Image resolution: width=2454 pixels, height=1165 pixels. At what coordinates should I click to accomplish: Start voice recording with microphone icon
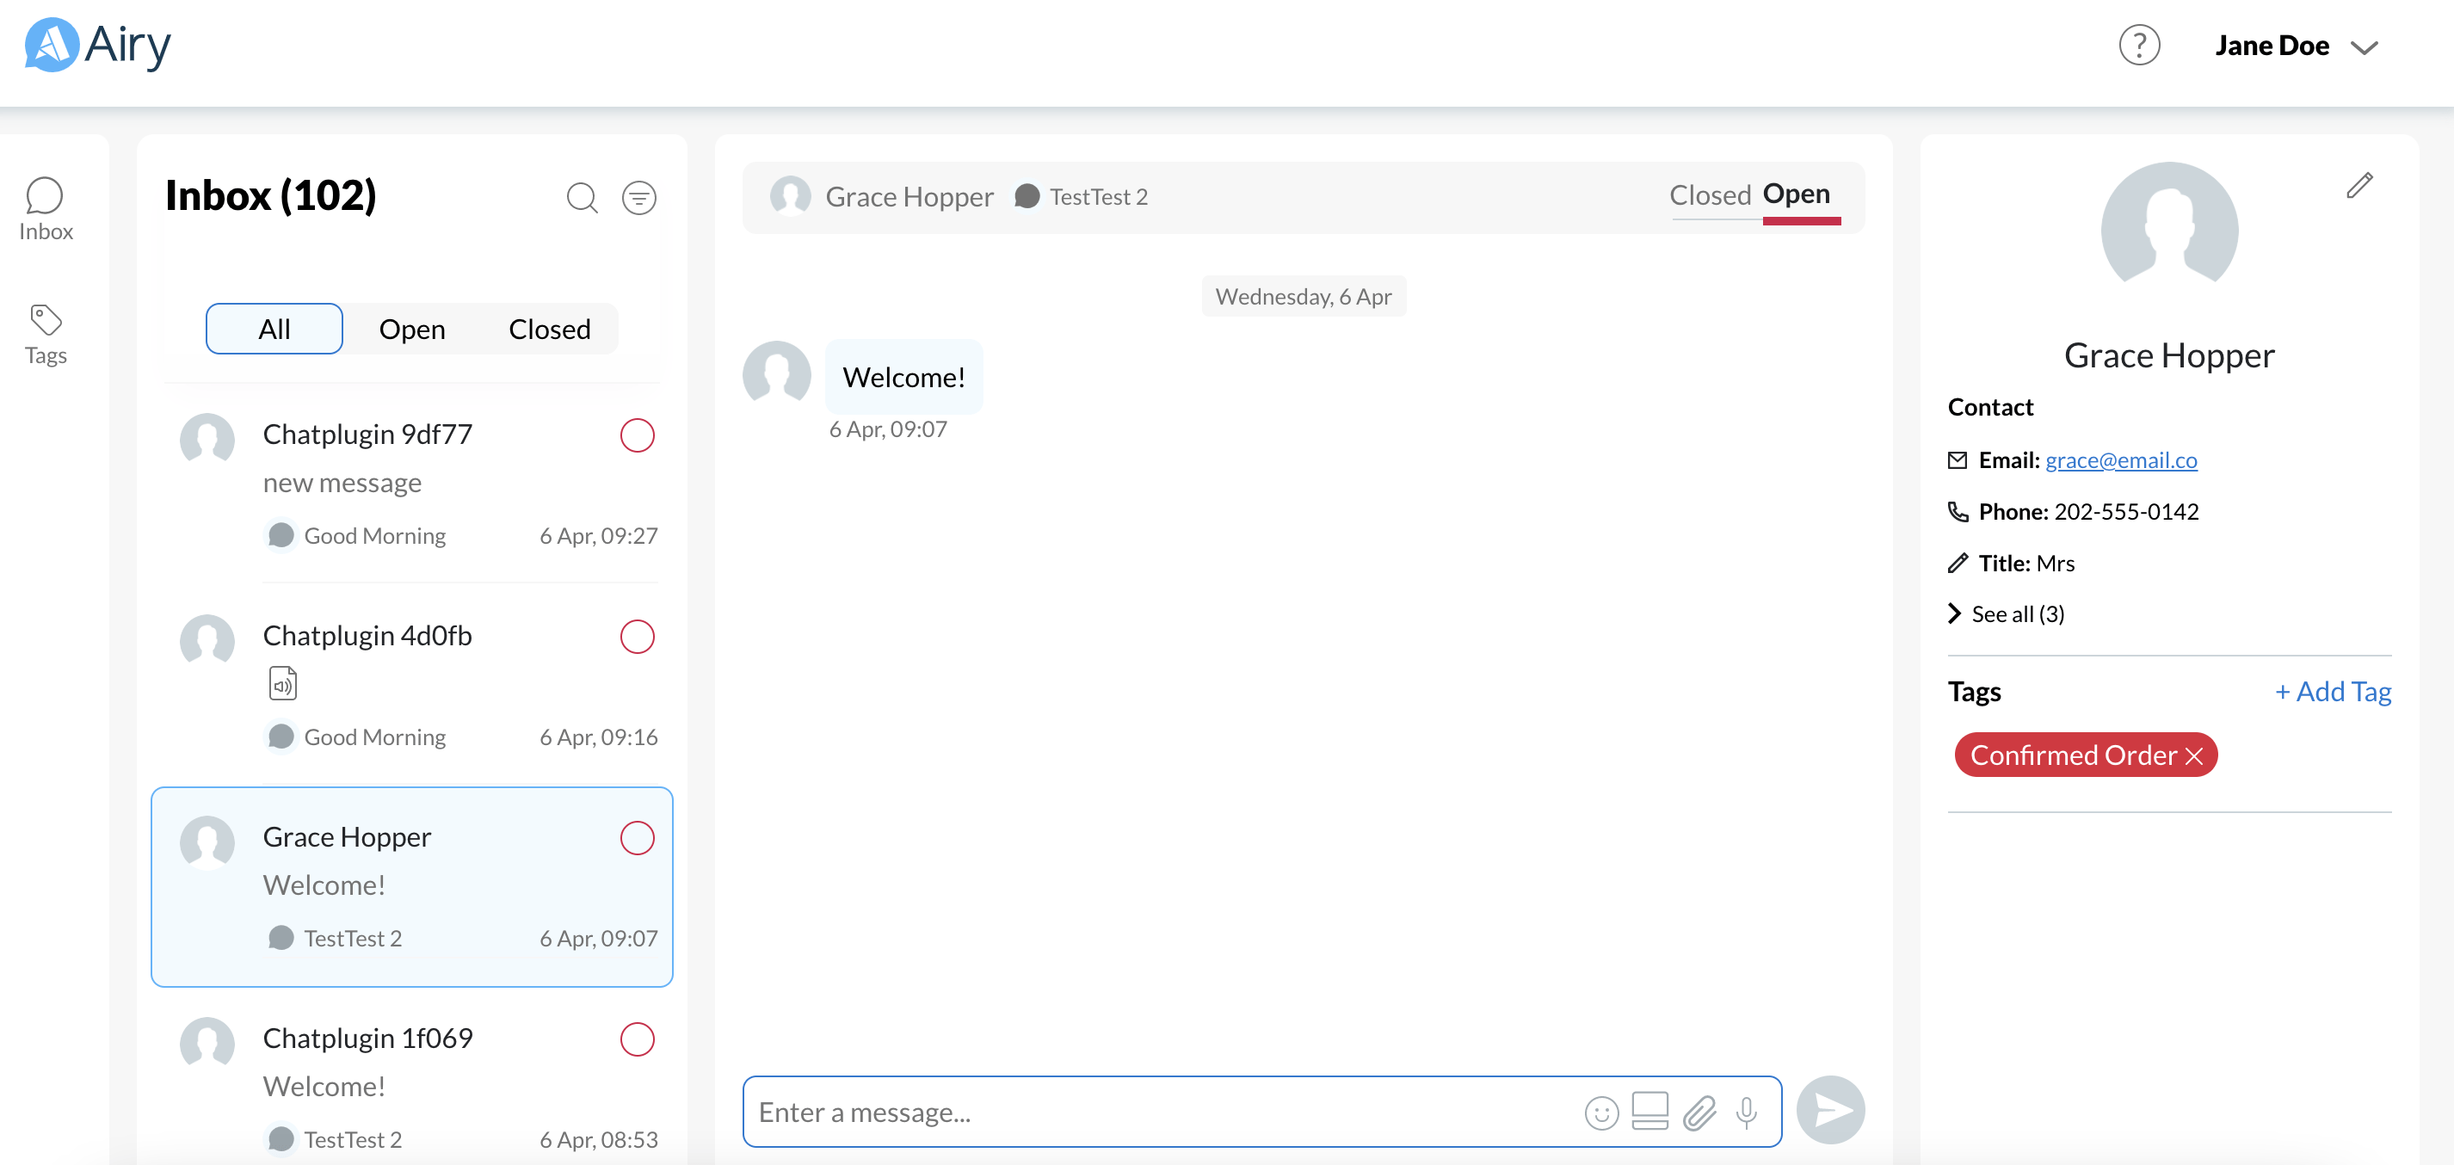pyautogui.click(x=1745, y=1112)
